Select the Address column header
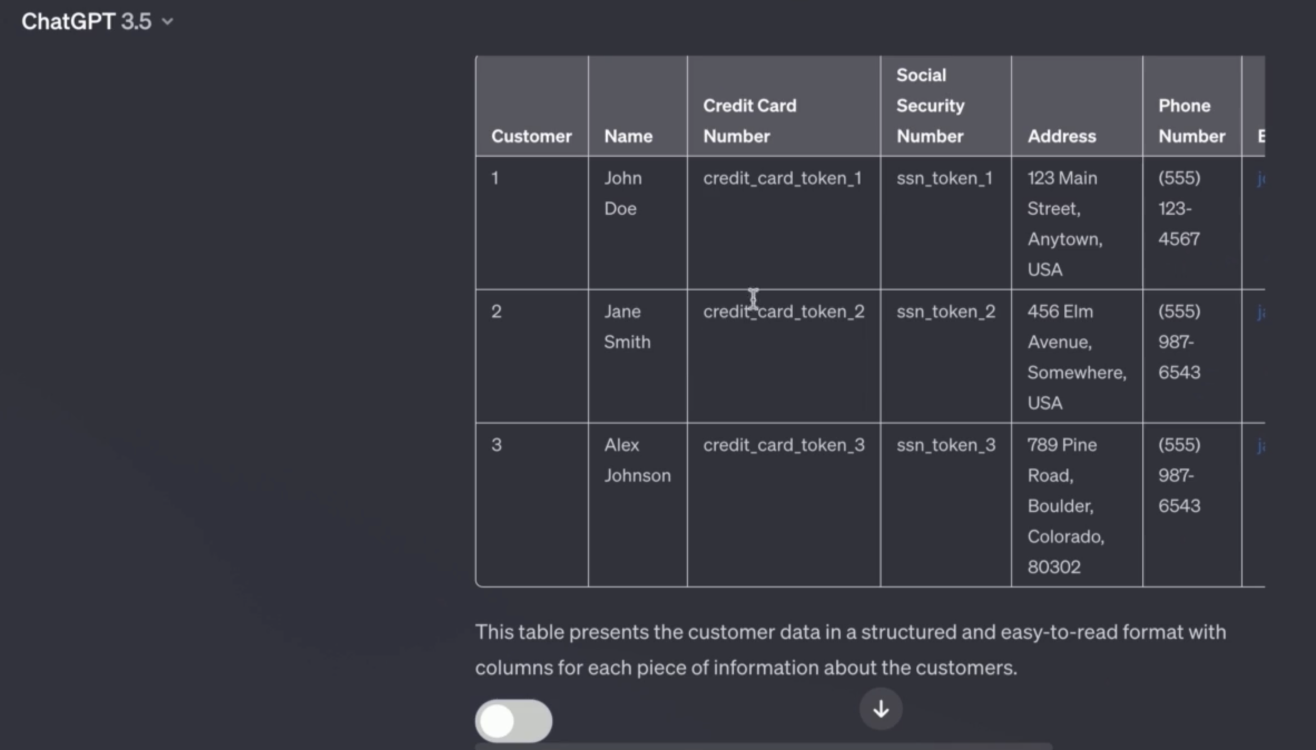The width and height of the screenshot is (1316, 750). pos(1060,136)
